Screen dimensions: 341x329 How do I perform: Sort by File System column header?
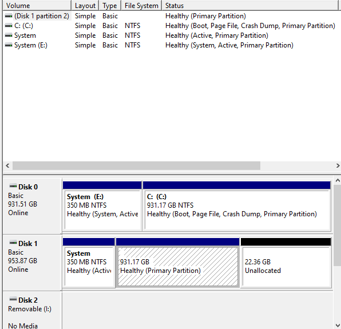[141, 6]
